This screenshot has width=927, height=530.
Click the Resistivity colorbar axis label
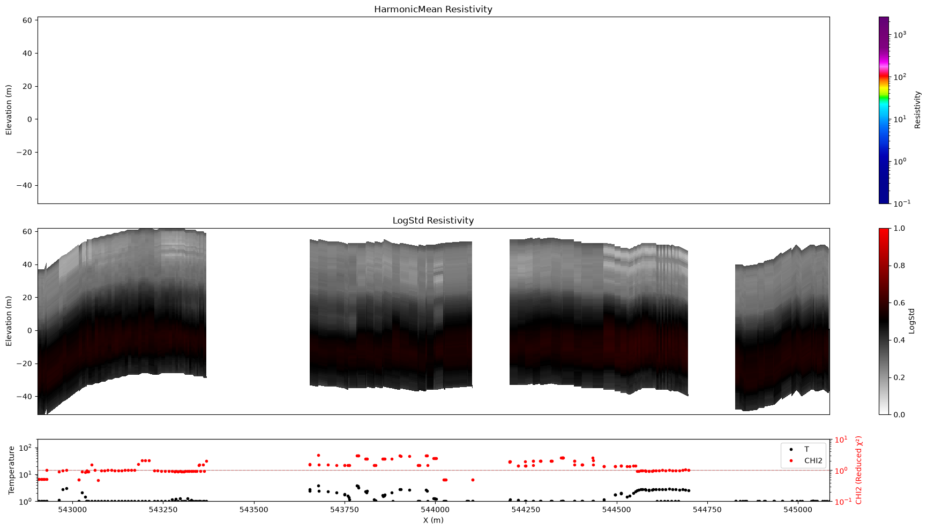pyautogui.click(x=917, y=110)
